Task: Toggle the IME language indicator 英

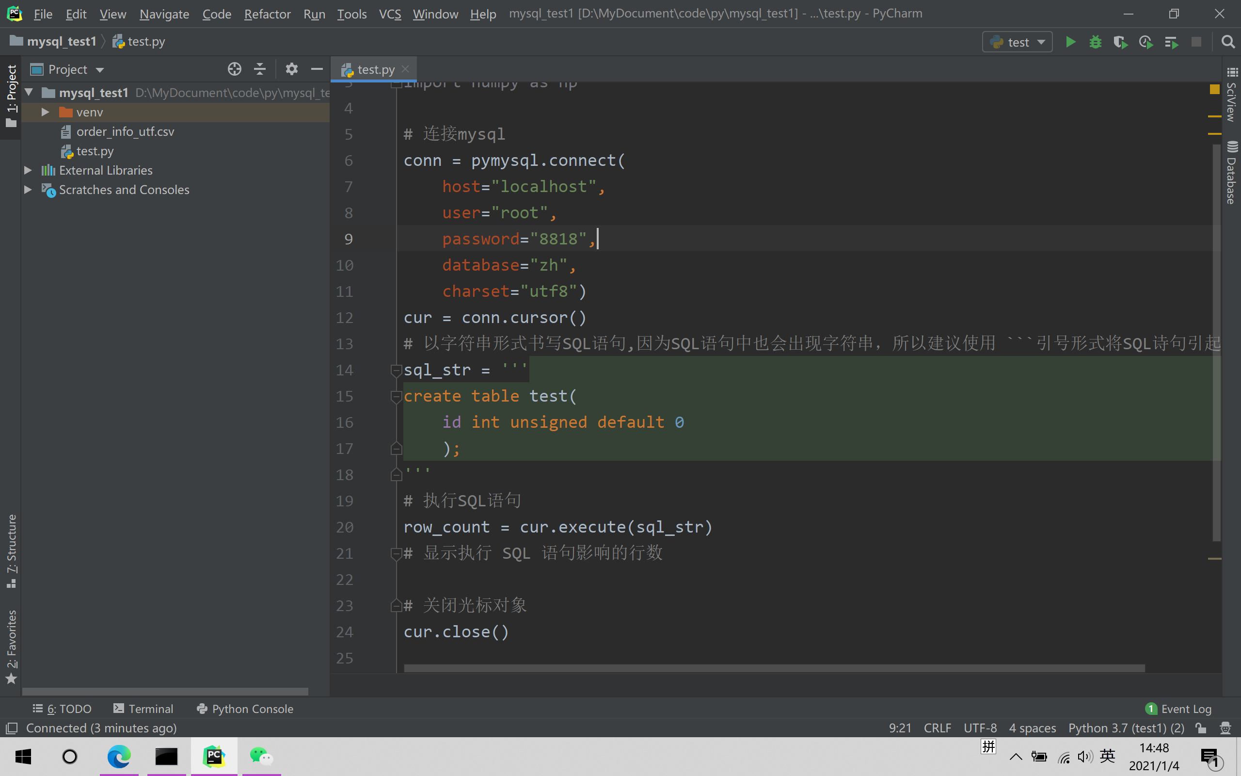Action: coord(1107,756)
